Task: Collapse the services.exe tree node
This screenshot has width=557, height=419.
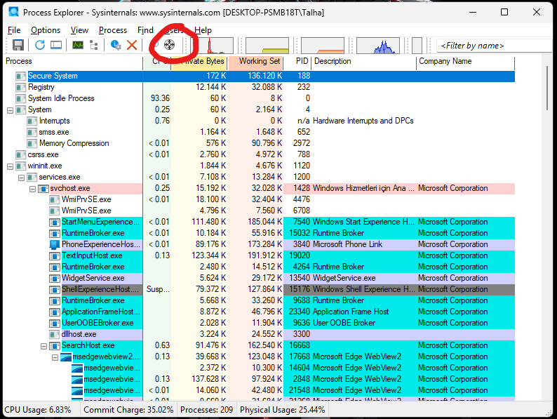Action: tap(21, 178)
